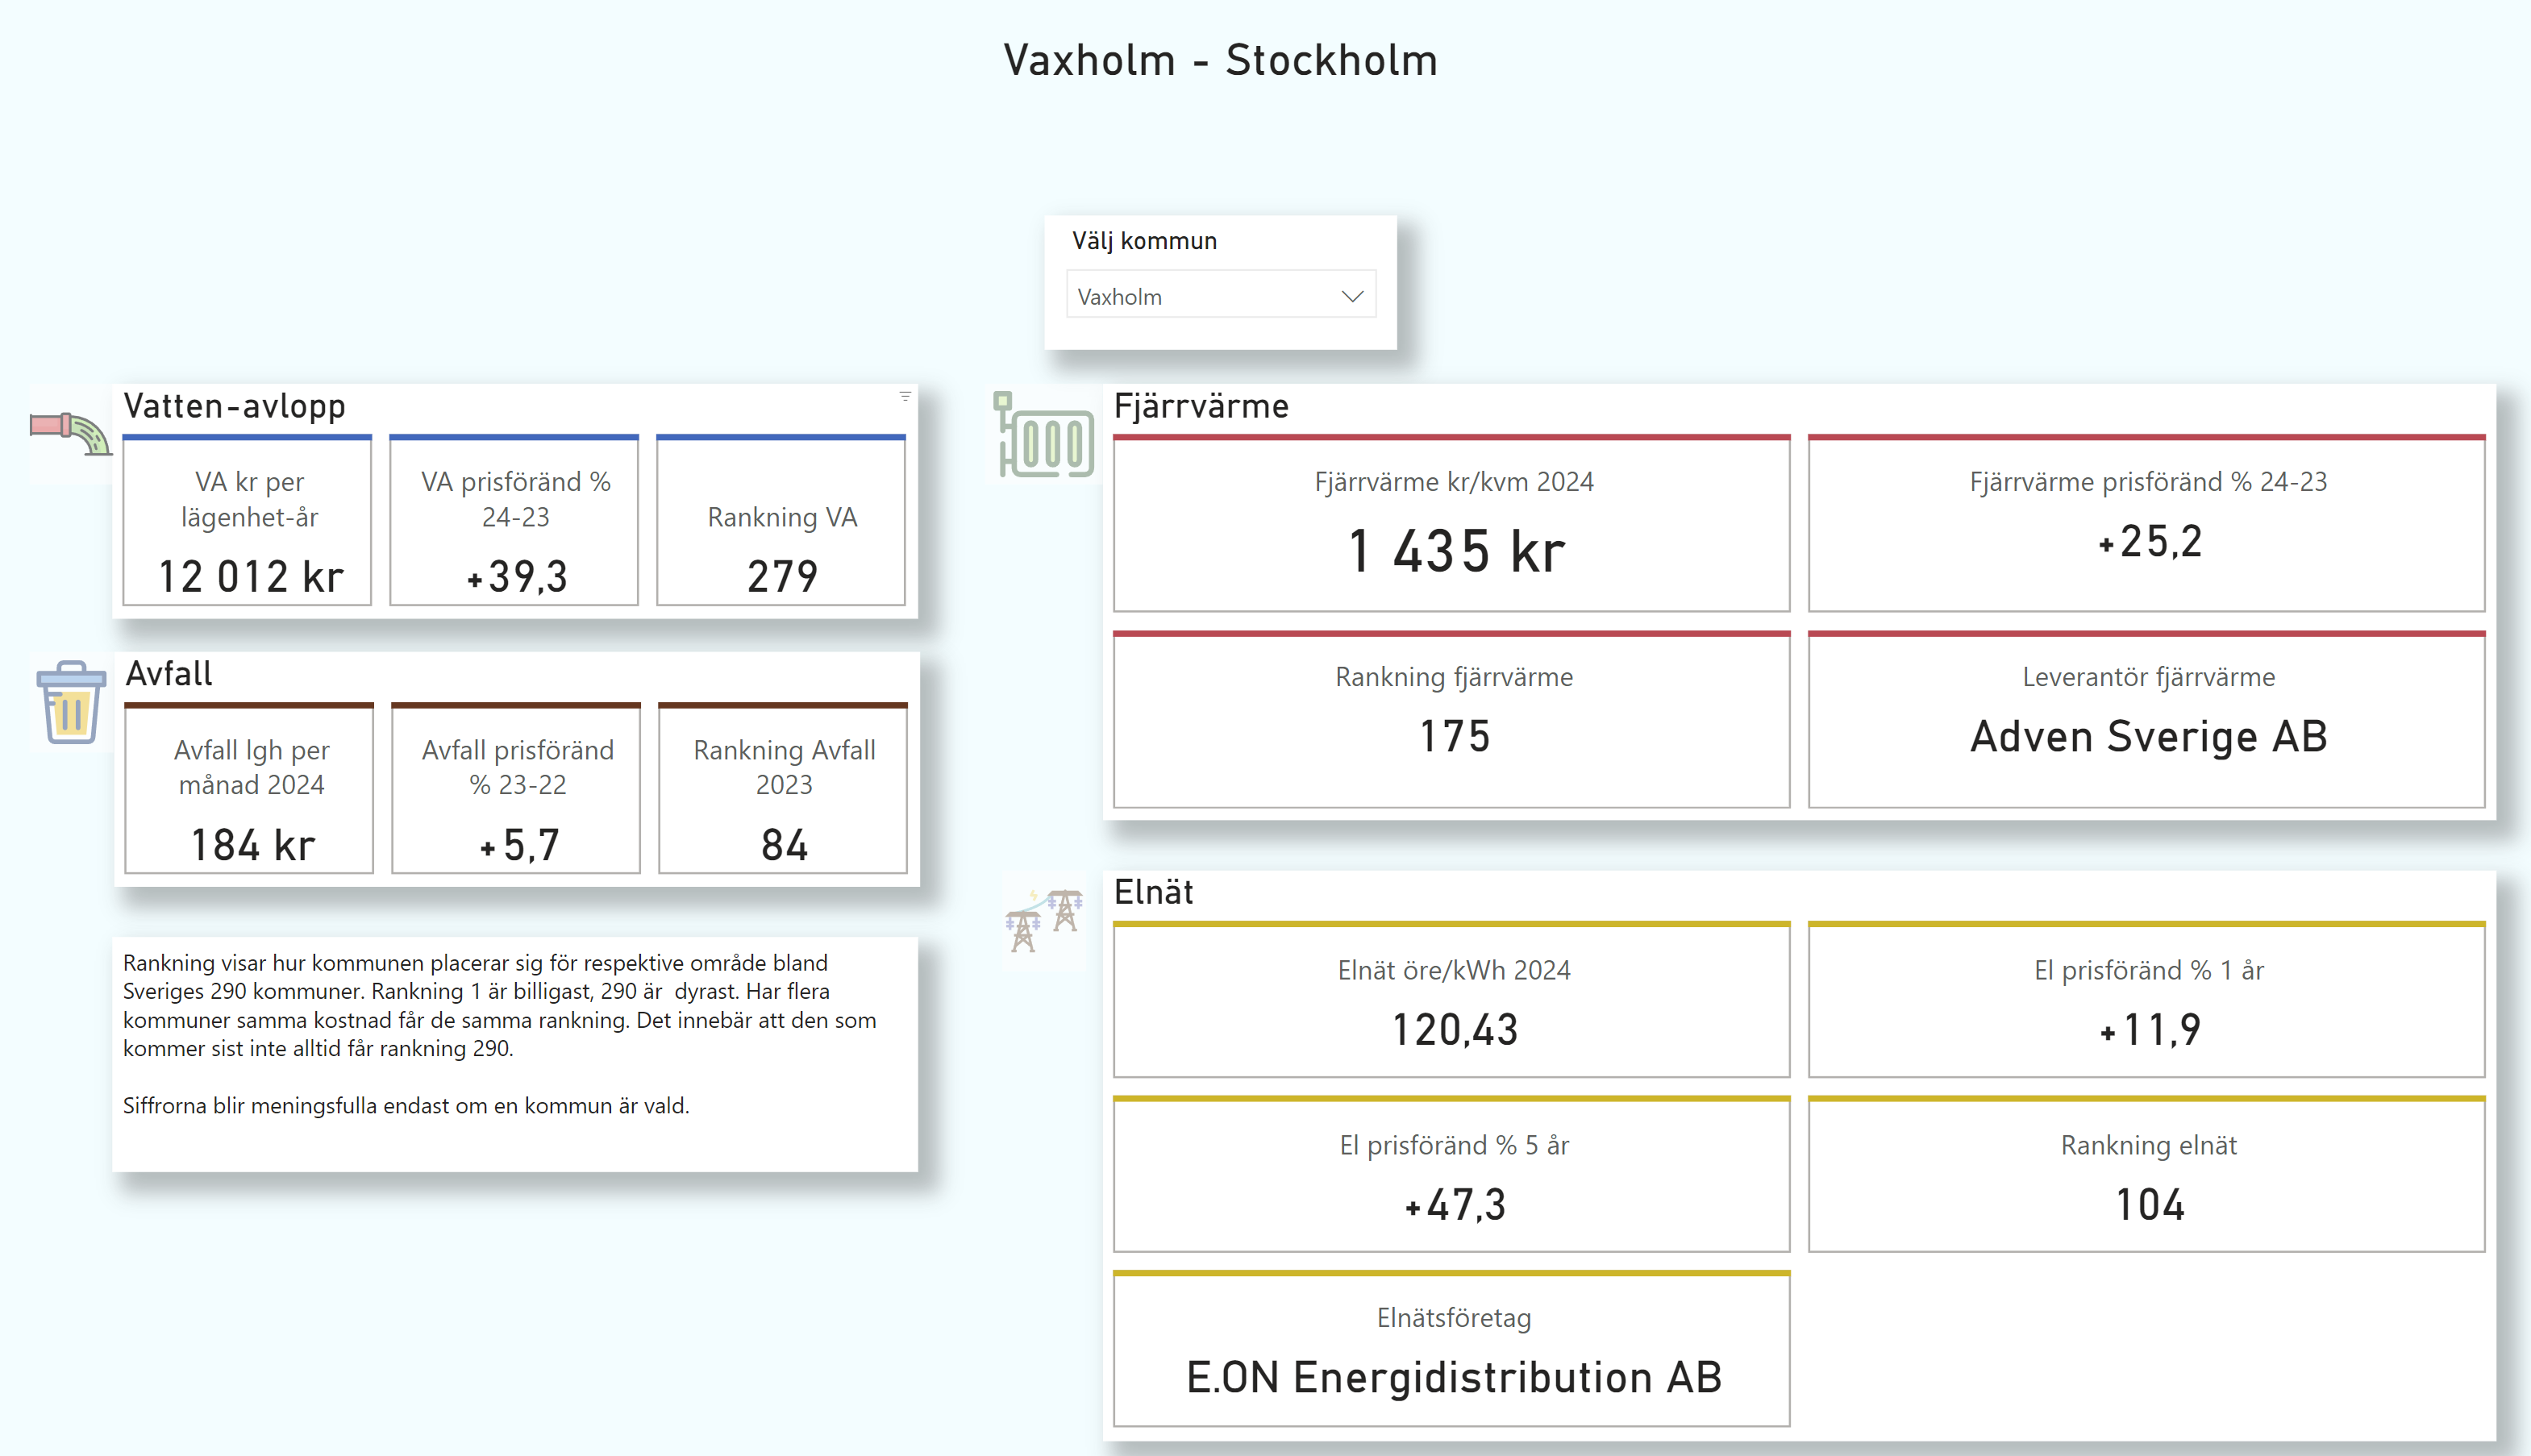This screenshot has height=1456, width=2531.
Task: Select the Fjärrvärme kr/kvm 2024 card
Action: (x=1451, y=524)
